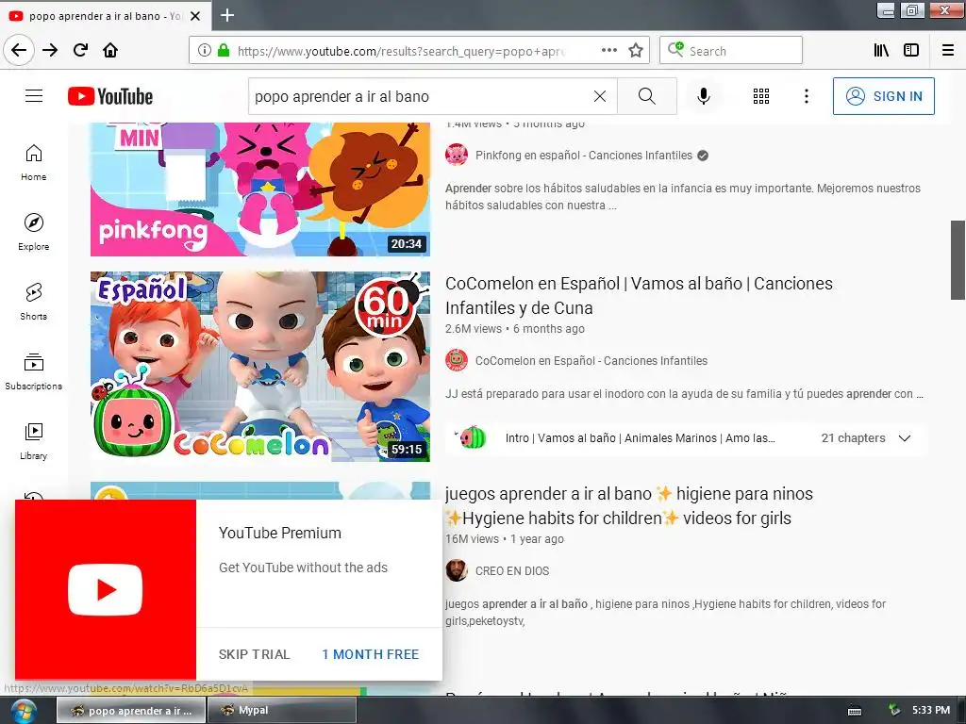Open browser application menu

click(x=948, y=50)
